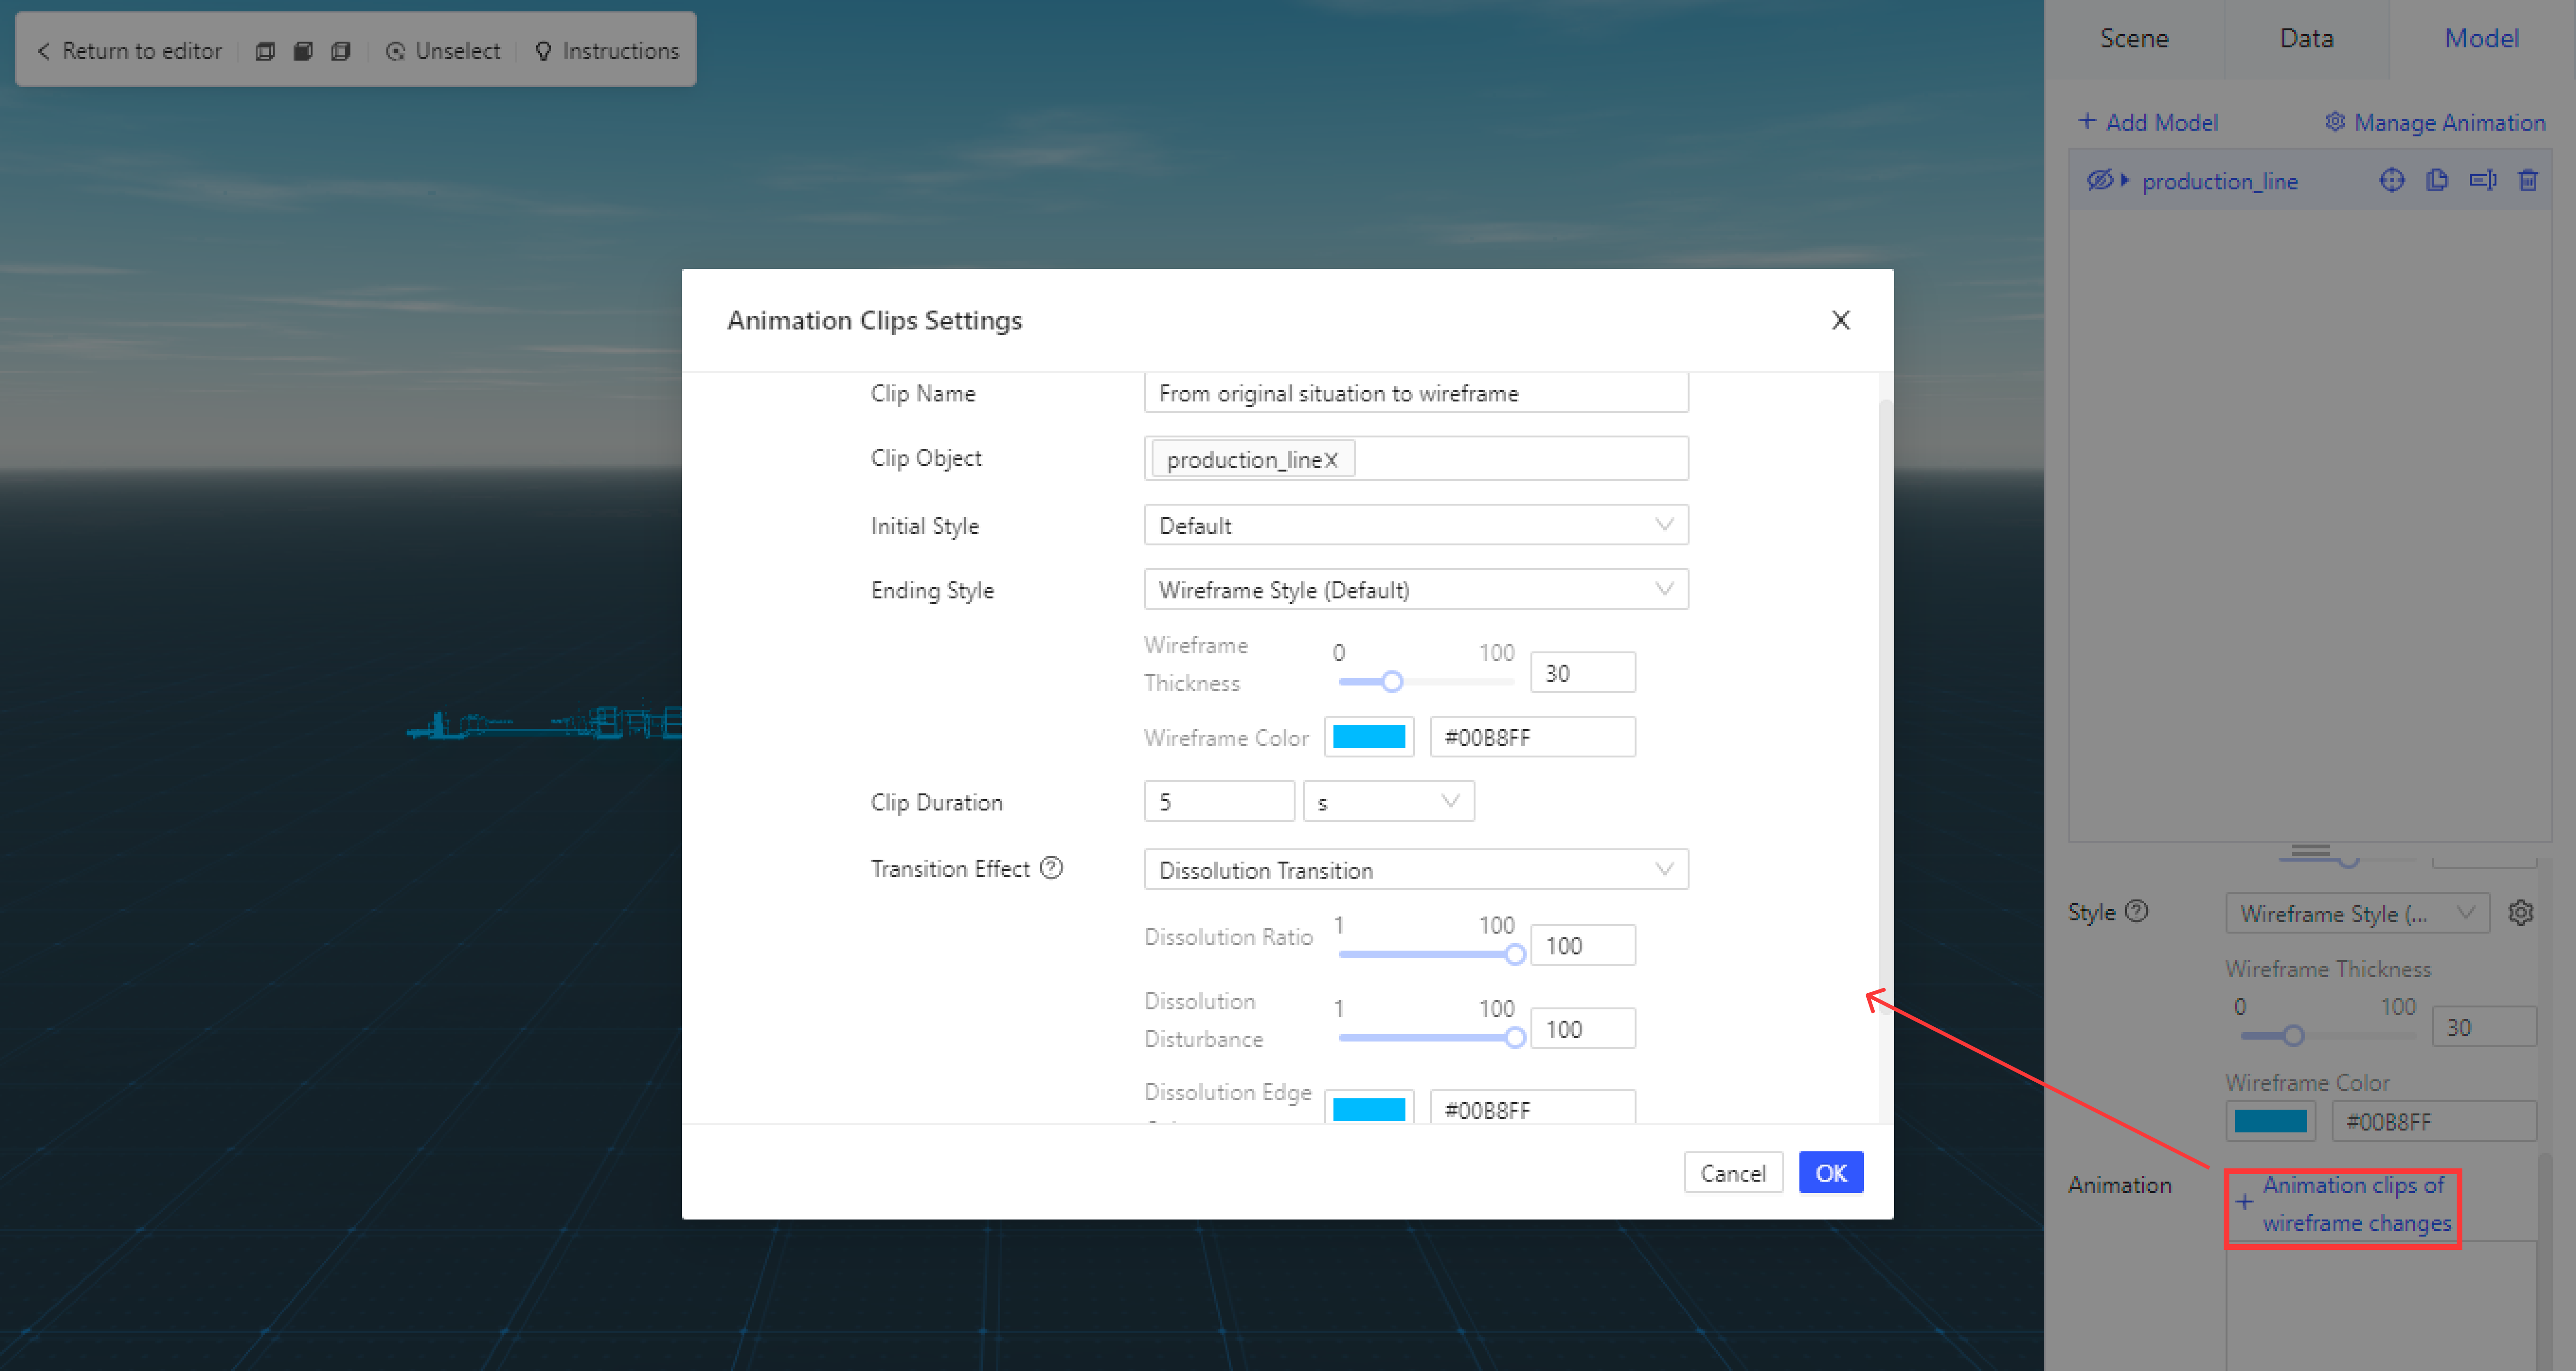
Task: Delete the production_line model
Action: (x=2528, y=180)
